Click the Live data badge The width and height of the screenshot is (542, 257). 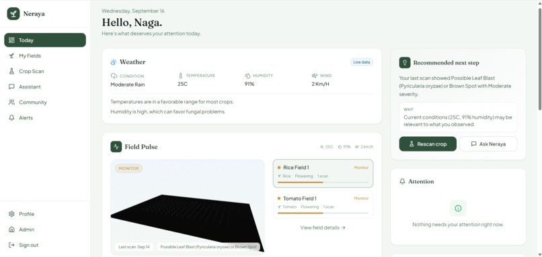click(x=362, y=62)
